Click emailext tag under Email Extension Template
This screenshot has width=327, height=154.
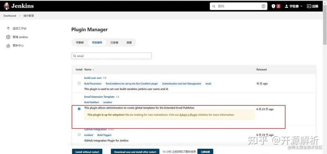pyautogui.click(x=108, y=102)
